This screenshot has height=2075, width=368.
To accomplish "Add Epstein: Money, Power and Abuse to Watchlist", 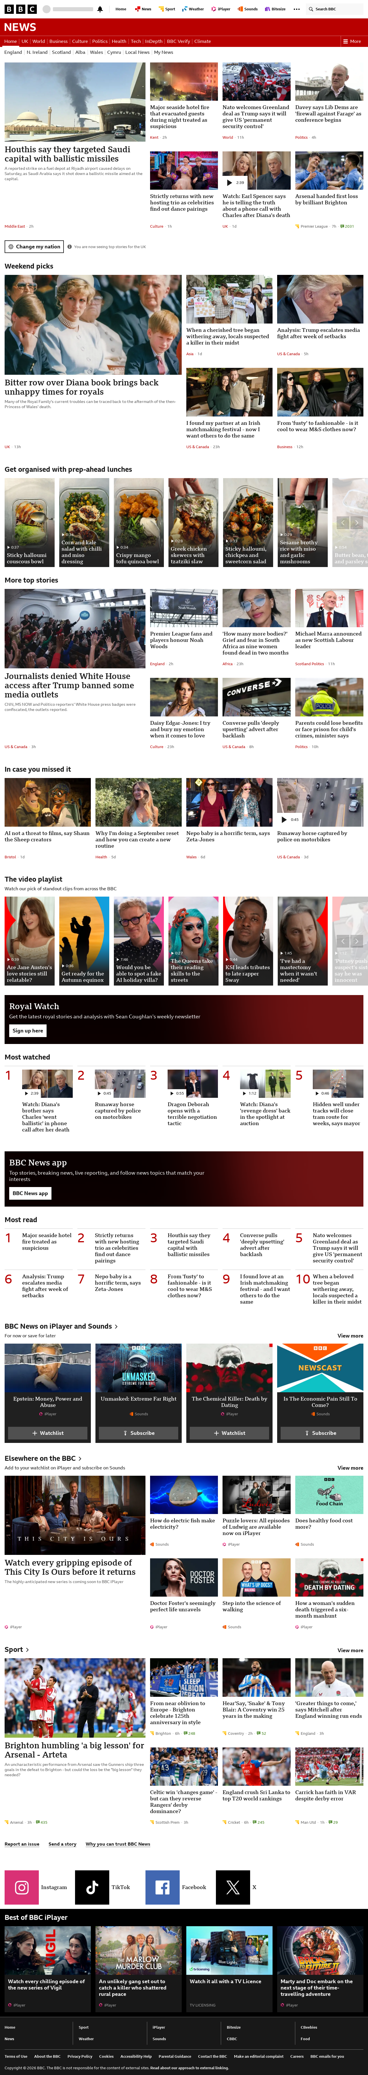I will [x=47, y=1433].
